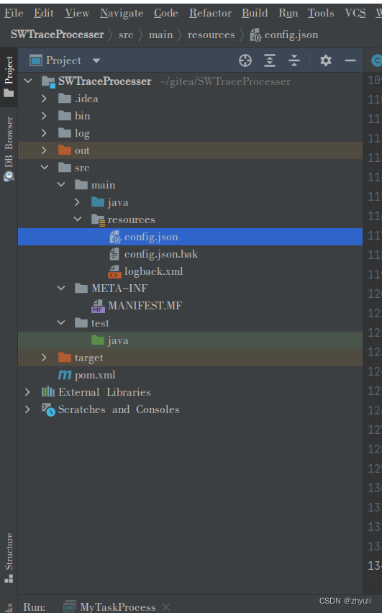Open Project panel settings via the gear icon
This screenshot has height=613, width=382.
tap(326, 60)
